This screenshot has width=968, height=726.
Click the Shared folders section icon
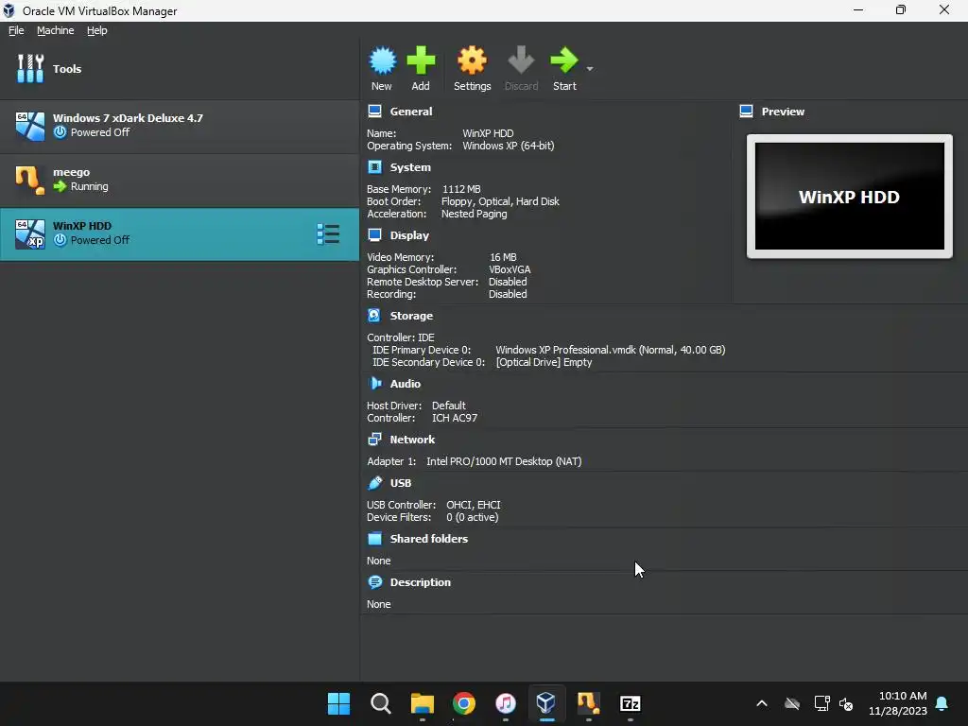point(374,538)
